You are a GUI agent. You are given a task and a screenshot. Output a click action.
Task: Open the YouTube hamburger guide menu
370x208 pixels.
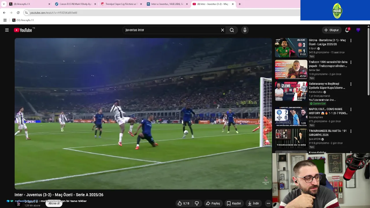click(7, 30)
